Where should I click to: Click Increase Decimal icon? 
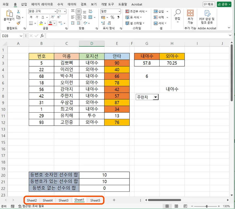tap(103, 23)
